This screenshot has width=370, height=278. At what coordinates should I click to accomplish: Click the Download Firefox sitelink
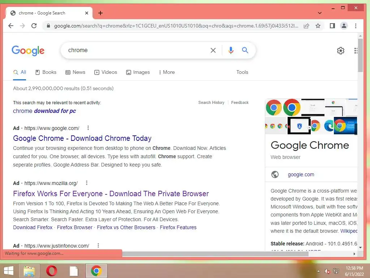[33, 227]
